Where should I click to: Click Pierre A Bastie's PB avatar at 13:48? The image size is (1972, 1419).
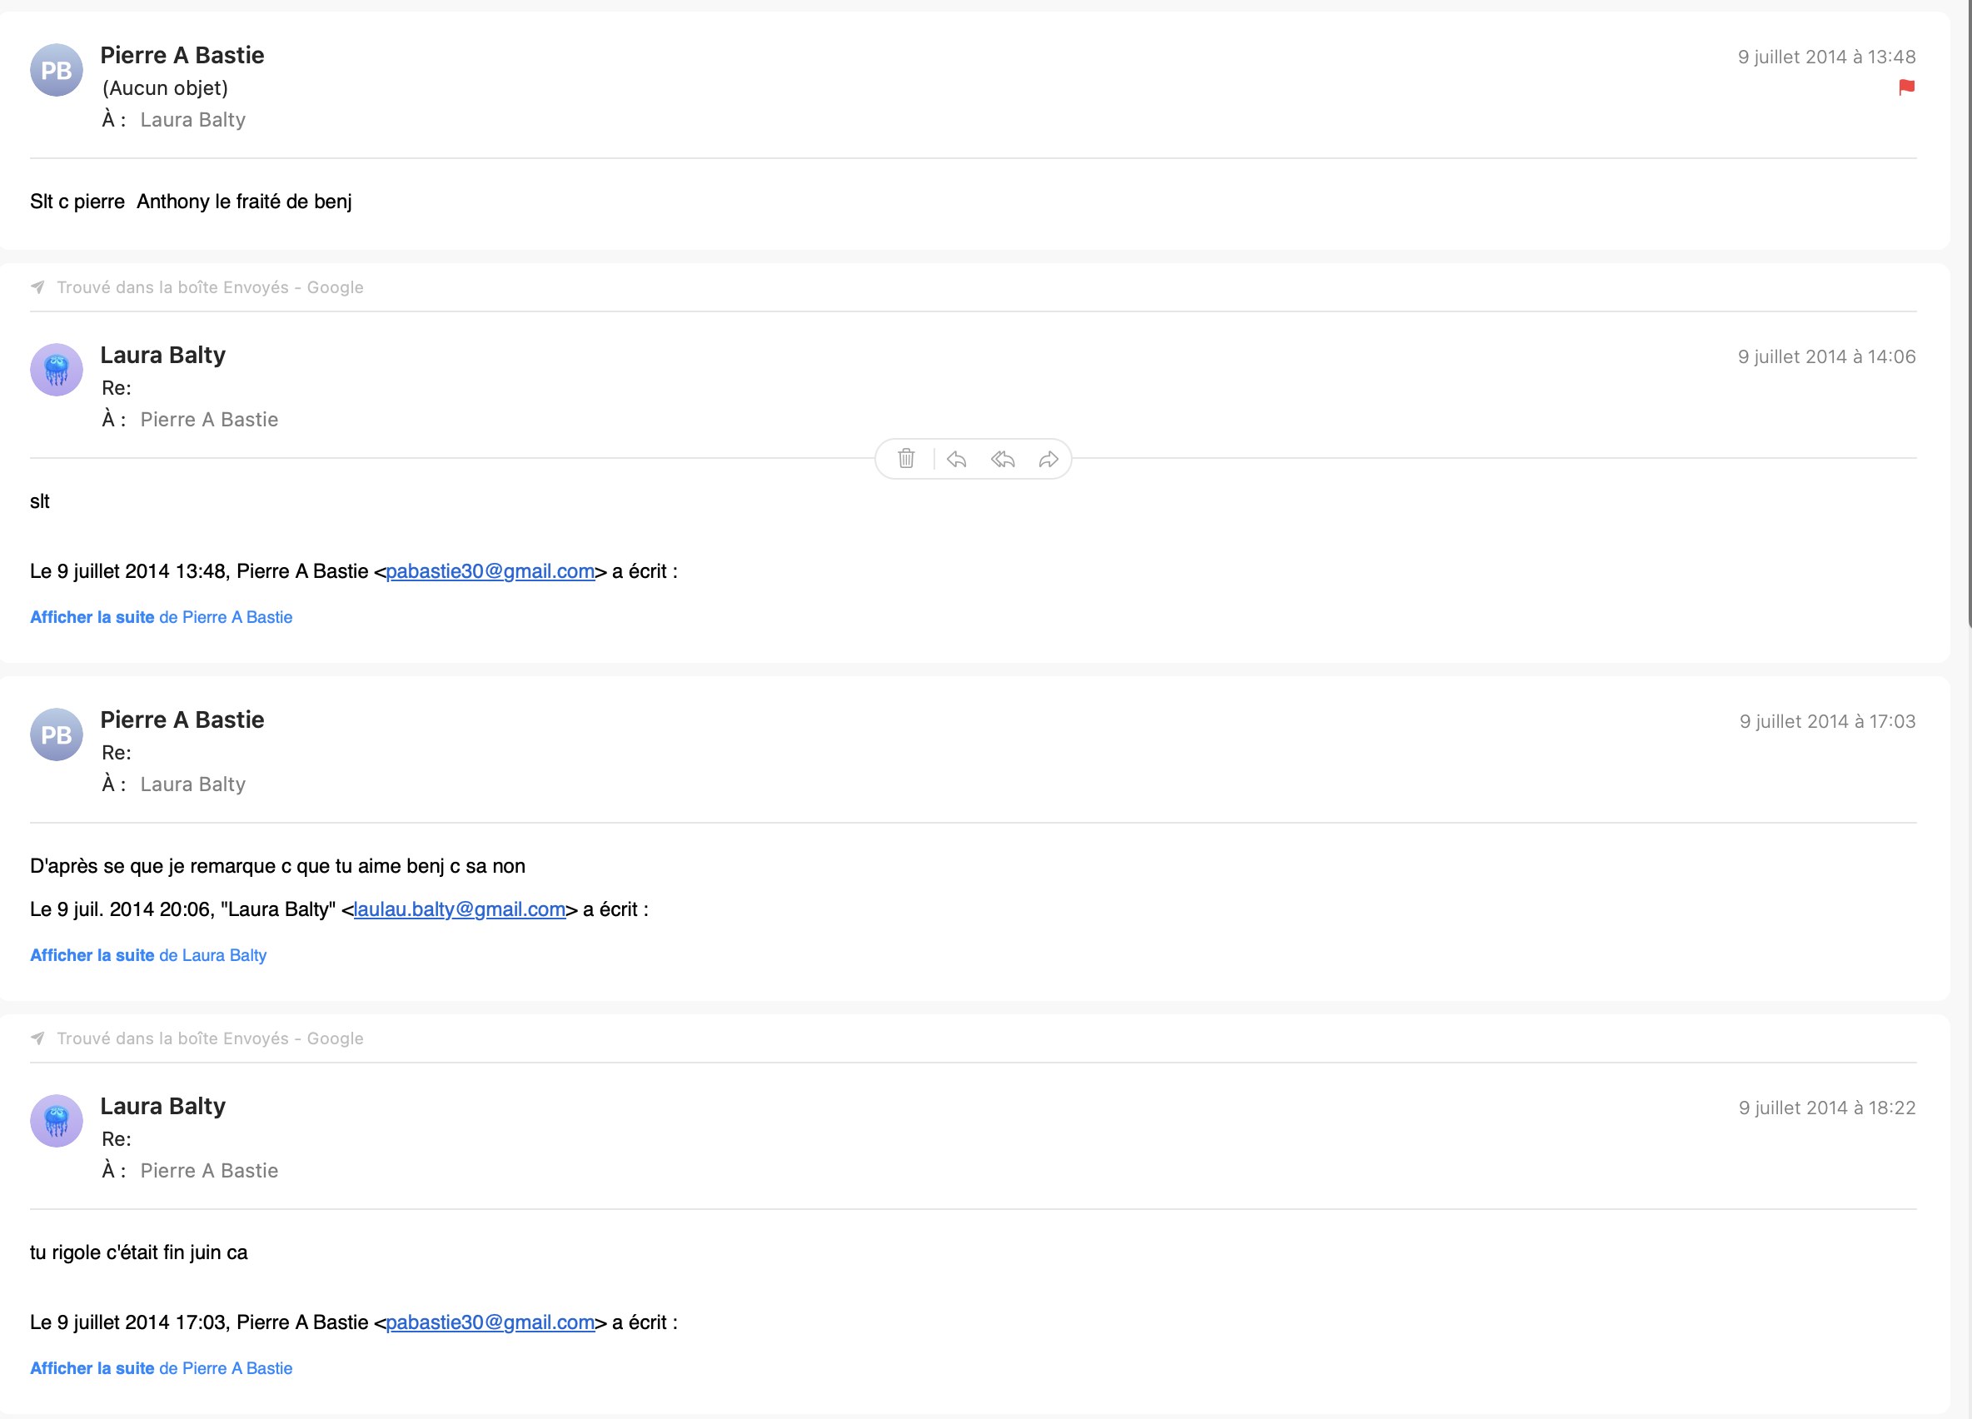point(57,70)
